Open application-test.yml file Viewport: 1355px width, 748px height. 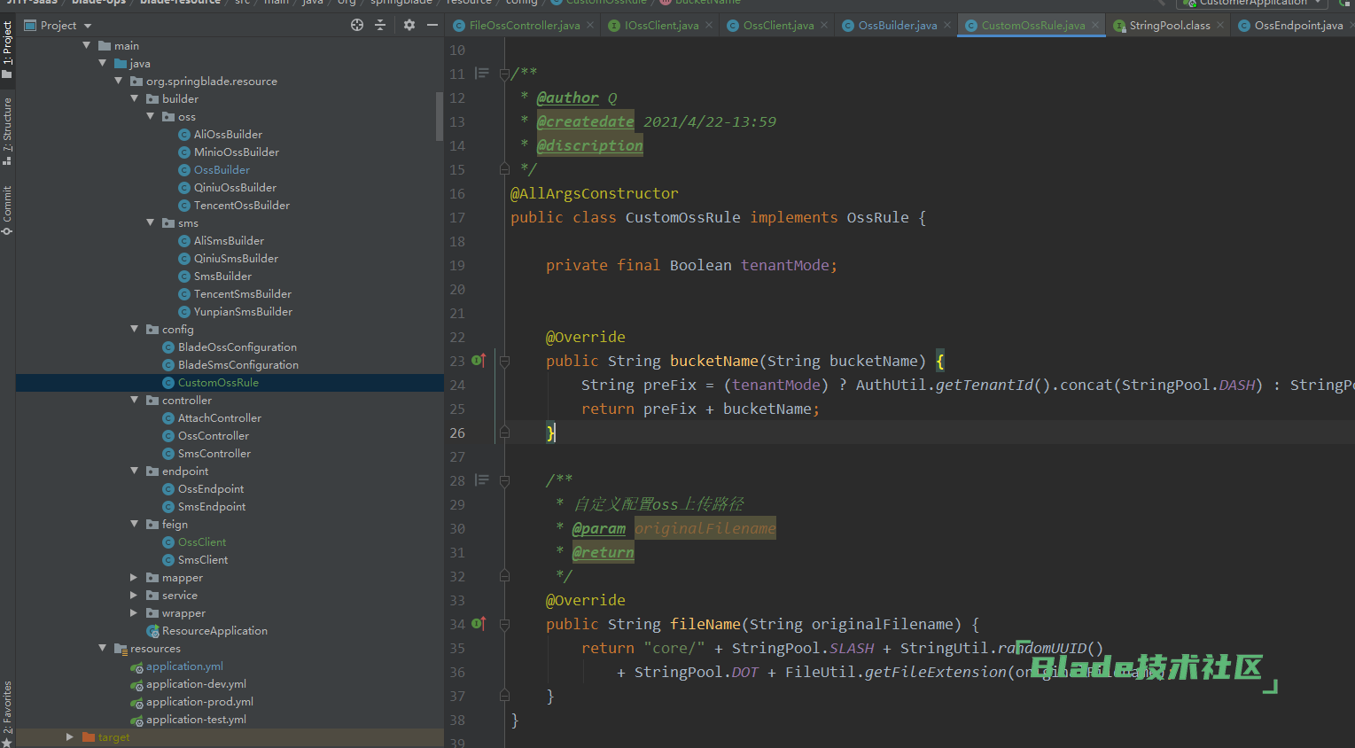tap(196, 719)
